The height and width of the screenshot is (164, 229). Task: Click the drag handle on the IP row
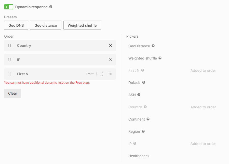tap(9, 60)
